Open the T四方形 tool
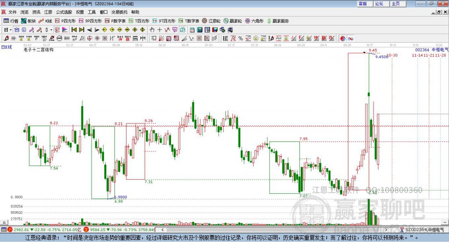 pos(139,21)
